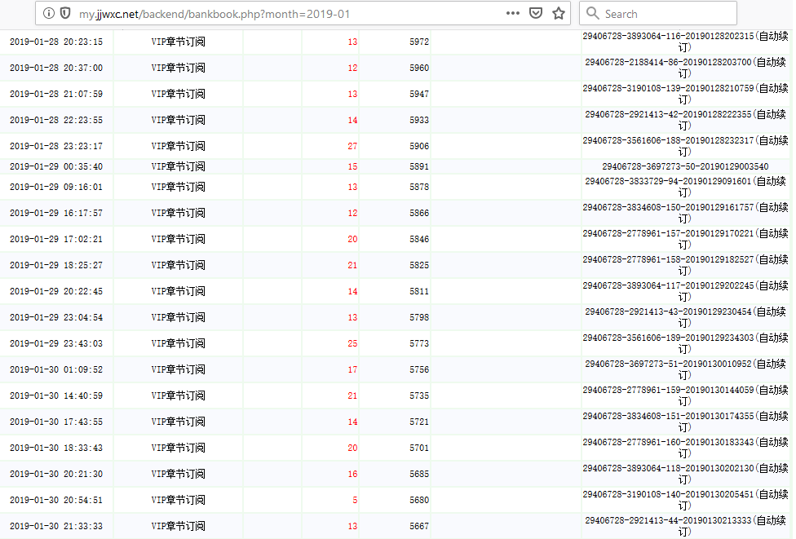Select timestamp 2019-01-30 20:54:51
The height and width of the screenshot is (539, 796).
(x=56, y=500)
